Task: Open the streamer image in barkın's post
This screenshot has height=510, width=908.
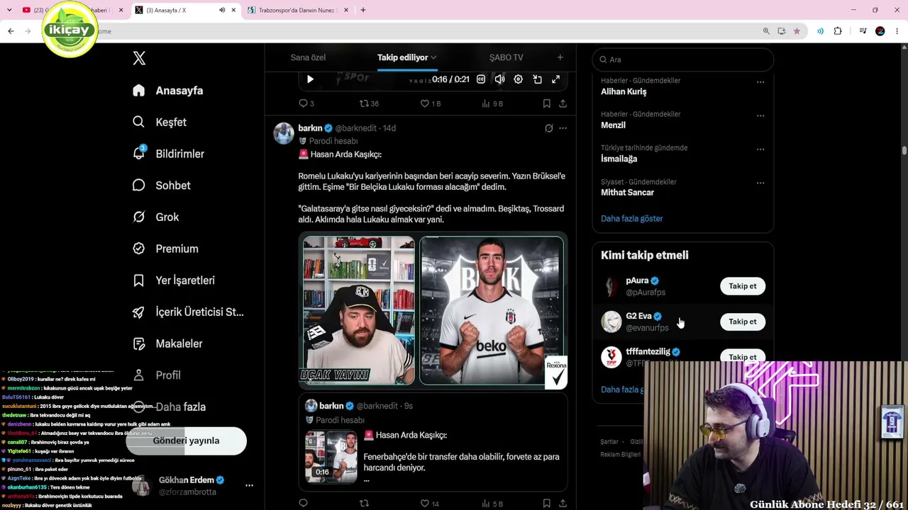Action: click(359, 310)
